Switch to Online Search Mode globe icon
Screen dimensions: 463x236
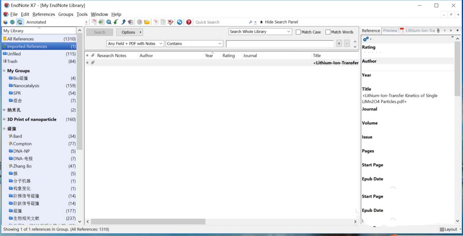click(x=13, y=22)
